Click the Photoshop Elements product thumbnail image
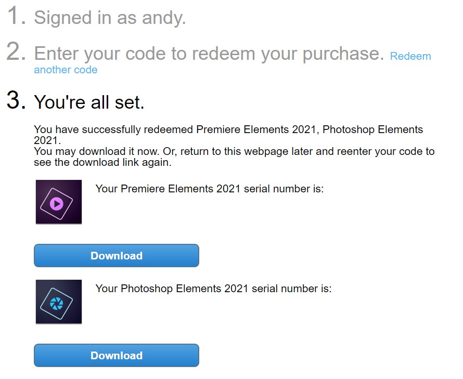This screenshot has height=379, width=463. (x=58, y=302)
